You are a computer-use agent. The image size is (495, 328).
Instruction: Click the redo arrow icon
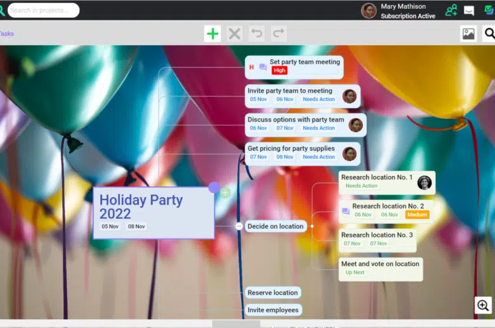[278, 34]
